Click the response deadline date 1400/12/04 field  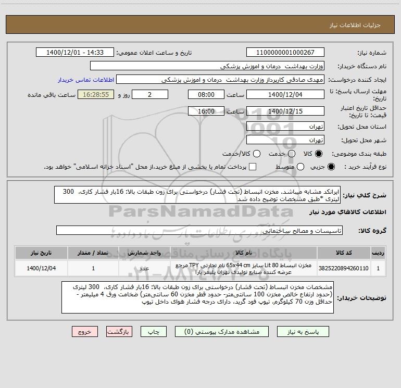(x=285, y=94)
